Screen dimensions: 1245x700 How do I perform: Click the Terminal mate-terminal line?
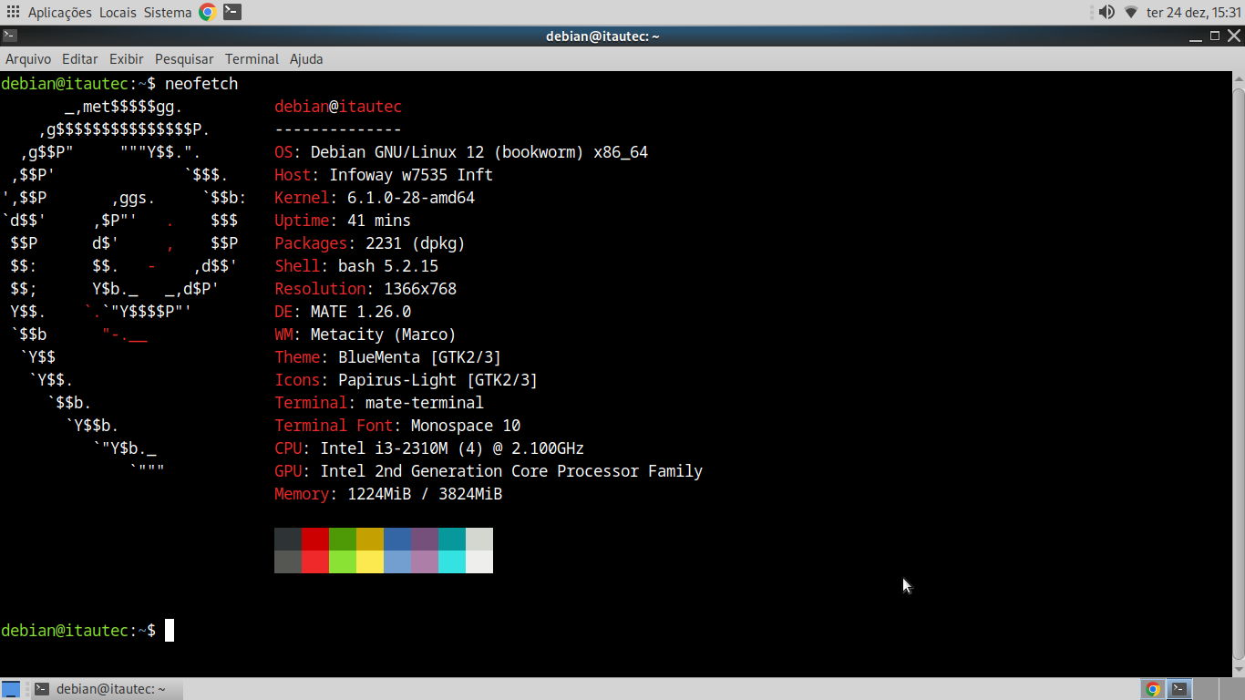(379, 403)
